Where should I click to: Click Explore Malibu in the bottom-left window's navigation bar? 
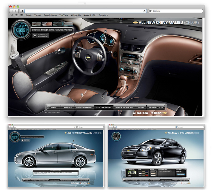click(x=54, y=180)
